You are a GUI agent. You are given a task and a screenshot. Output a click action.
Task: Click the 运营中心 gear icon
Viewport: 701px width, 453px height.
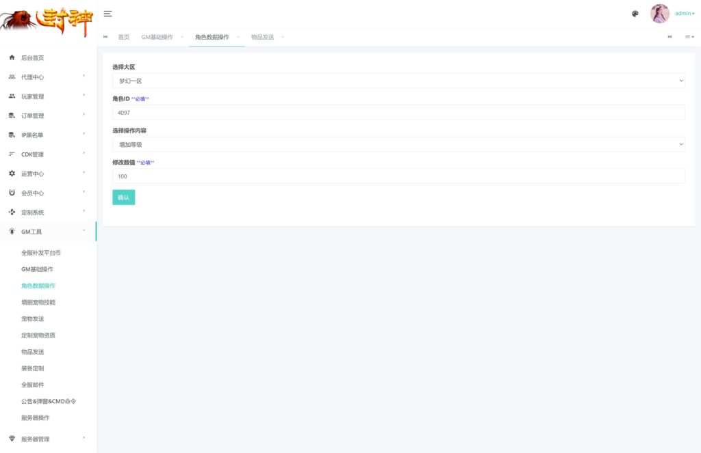coord(12,174)
